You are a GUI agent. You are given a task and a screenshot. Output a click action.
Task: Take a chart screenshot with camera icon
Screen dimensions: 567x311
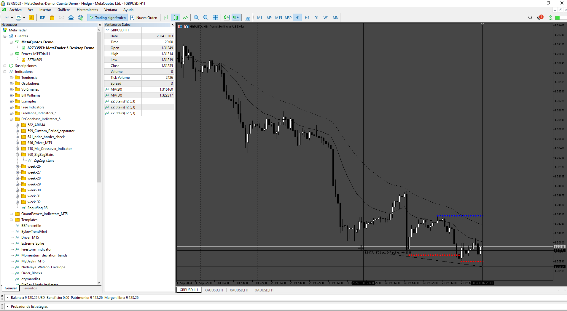tap(248, 18)
